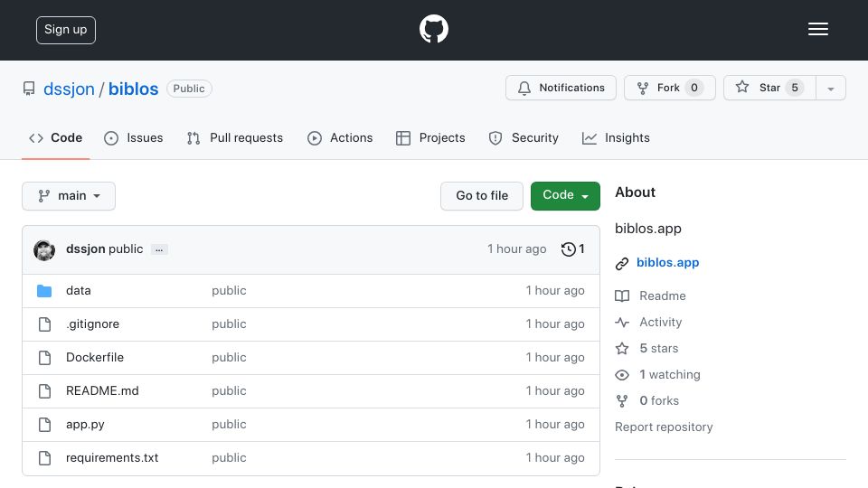This screenshot has width=868, height=488.
Task: Open the requirements.txt file
Action: coord(112,458)
